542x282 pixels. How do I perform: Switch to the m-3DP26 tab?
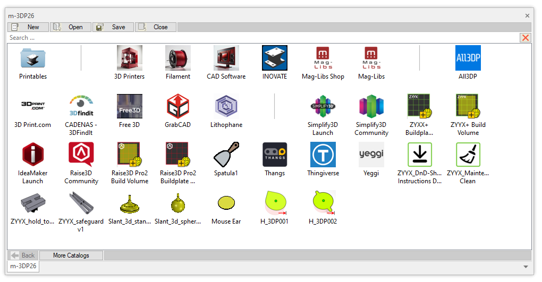24,266
